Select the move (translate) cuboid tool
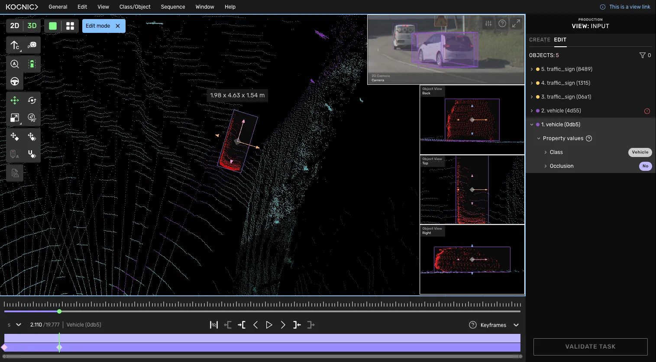Image resolution: width=656 pixels, height=362 pixels. (x=15, y=100)
